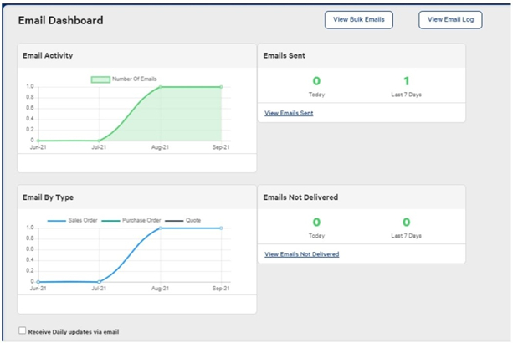The image size is (513, 343).
Task: Click the Sep-21 point in Email Activity chart
Action: pos(222,86)
